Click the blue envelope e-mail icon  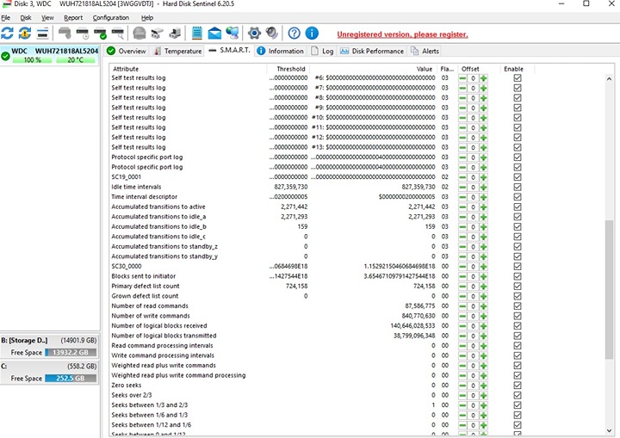pos(214,34)
